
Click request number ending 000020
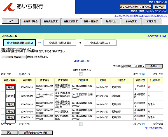click(x=45, y=104)
